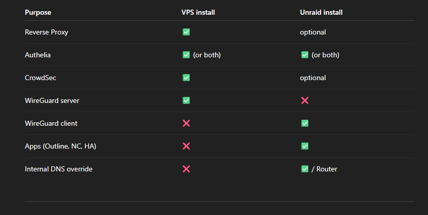Select the Internal DNS override label
This screenshot has width=428, height=215.
[59, 169]
